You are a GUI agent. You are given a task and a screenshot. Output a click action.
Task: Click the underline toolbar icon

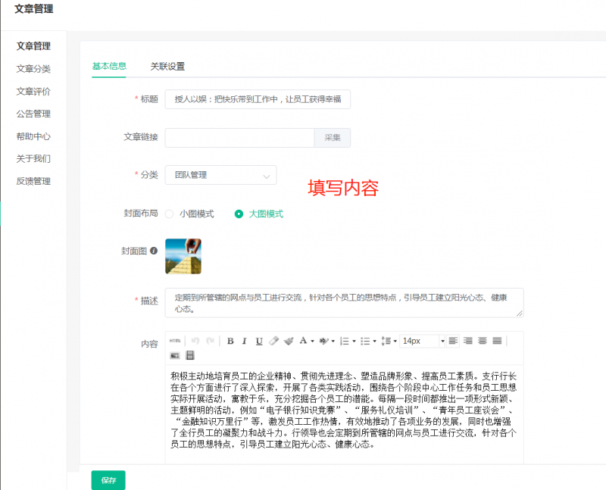(259, 341)
